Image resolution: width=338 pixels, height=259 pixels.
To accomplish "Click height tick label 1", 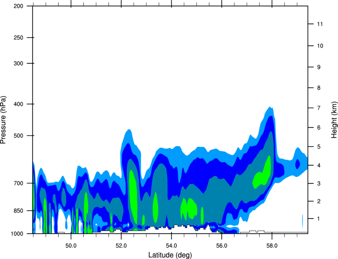I will click(x=319, y=219).
